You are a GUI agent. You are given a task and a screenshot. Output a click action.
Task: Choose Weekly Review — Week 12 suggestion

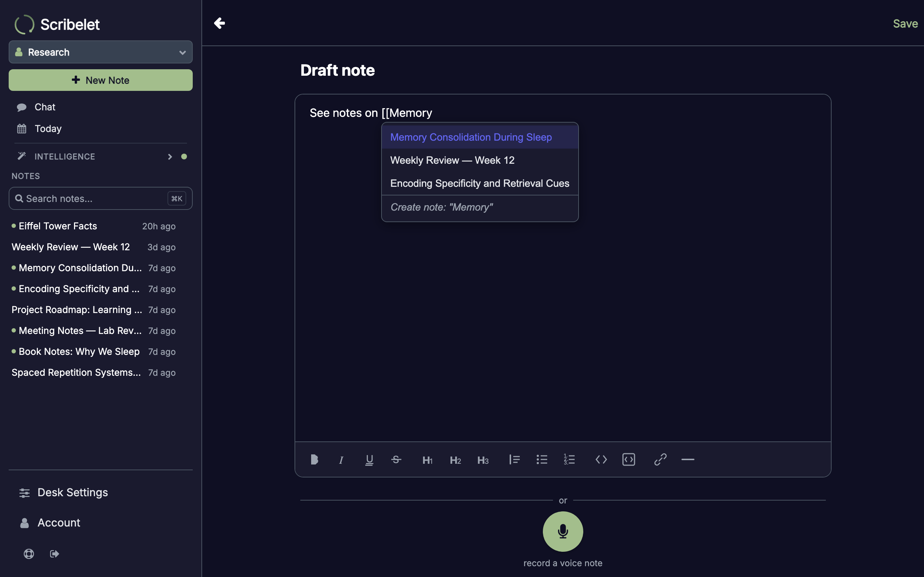coord(480,160)
